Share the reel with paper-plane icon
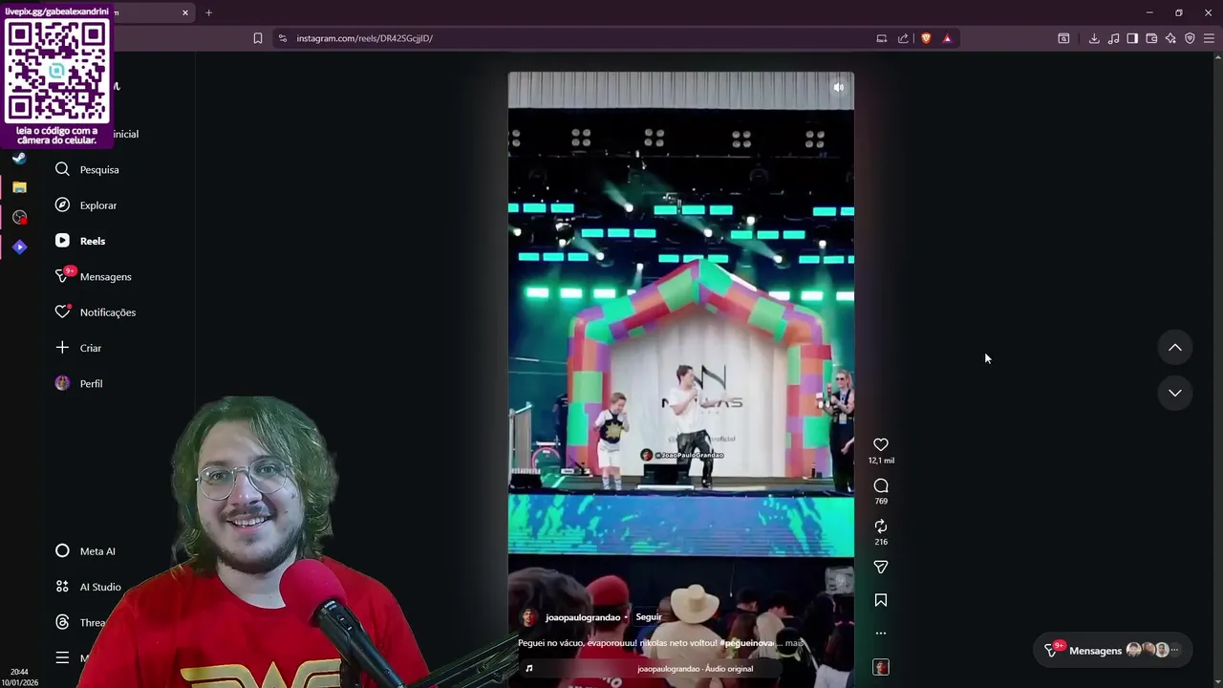 click(881, 567)
